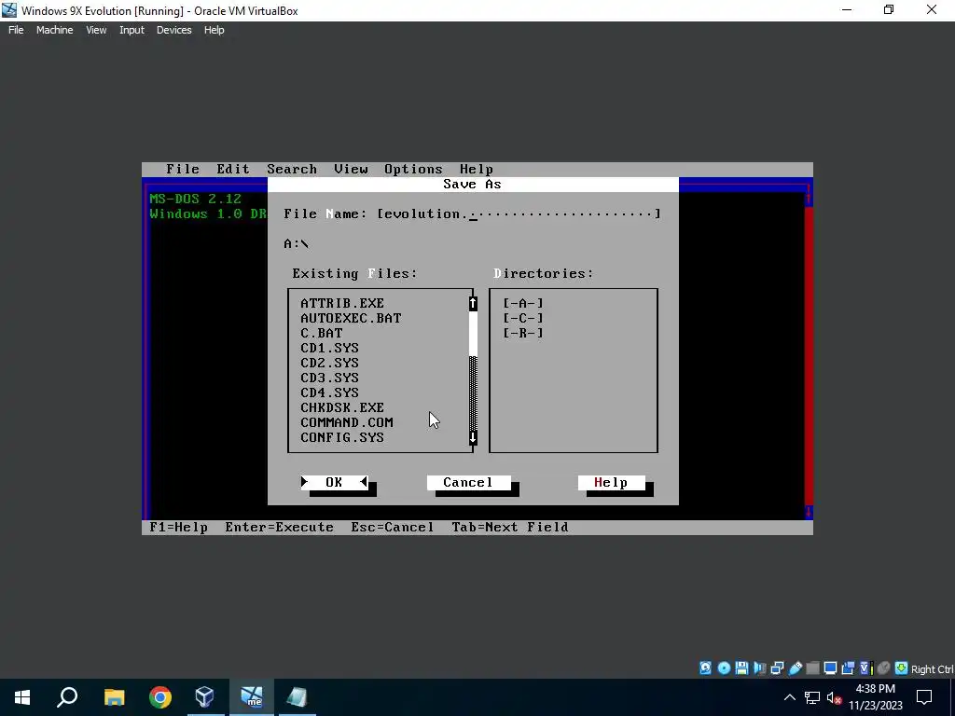The width and height of the screenshot is (955, 716).
Task: Select COMMAND.COM in the file list
Action: pyautogui.click(x=347, y=422)
